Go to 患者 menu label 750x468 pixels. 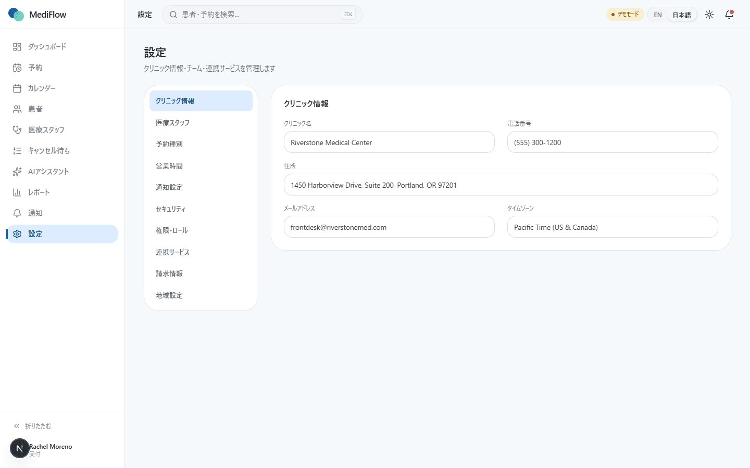(x=35, y=109)
